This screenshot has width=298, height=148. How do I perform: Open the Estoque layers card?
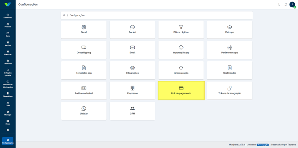pyautogui.click(x=230, y=29)
